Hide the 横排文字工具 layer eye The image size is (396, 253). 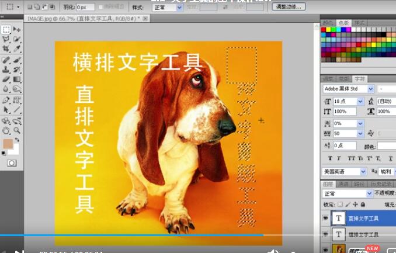pyautogui.click(x=325, y=234)
